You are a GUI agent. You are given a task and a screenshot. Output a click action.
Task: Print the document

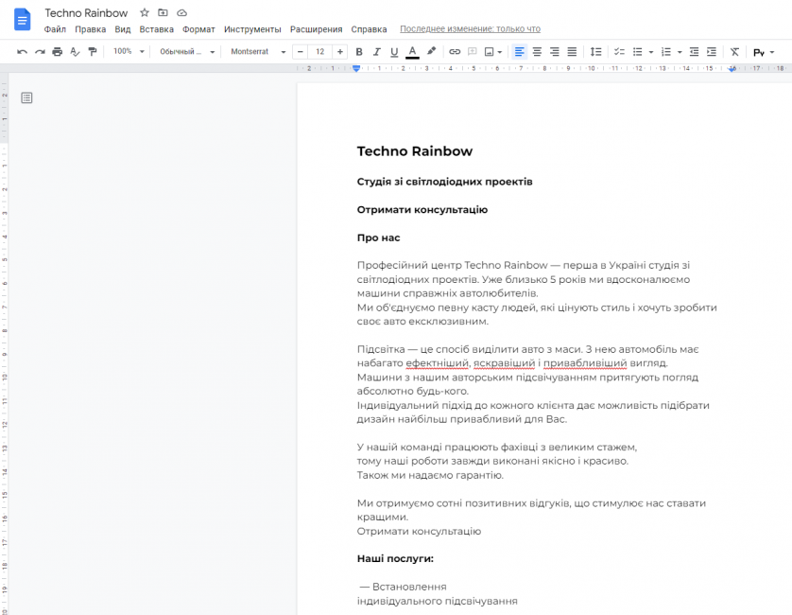pos(57,52)
